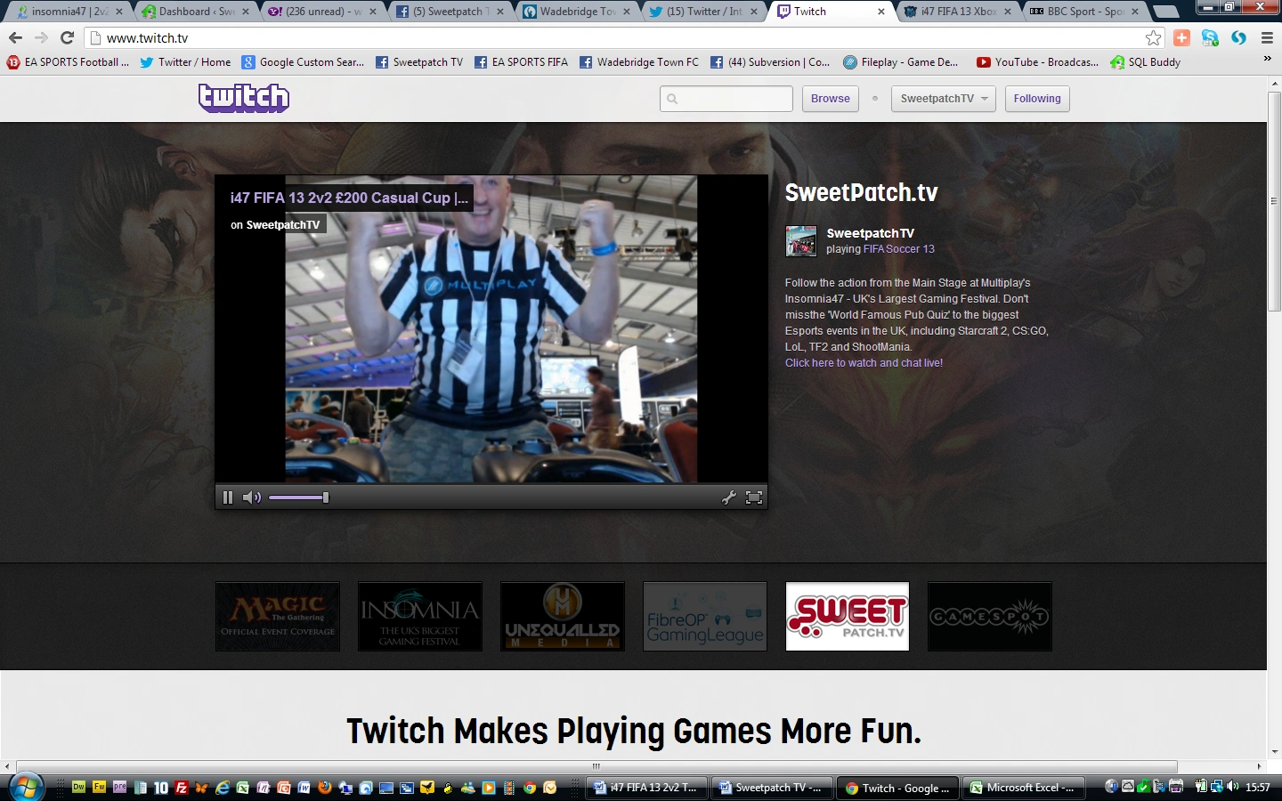Open the system volume control in tray

click(x=1233, y=787)
